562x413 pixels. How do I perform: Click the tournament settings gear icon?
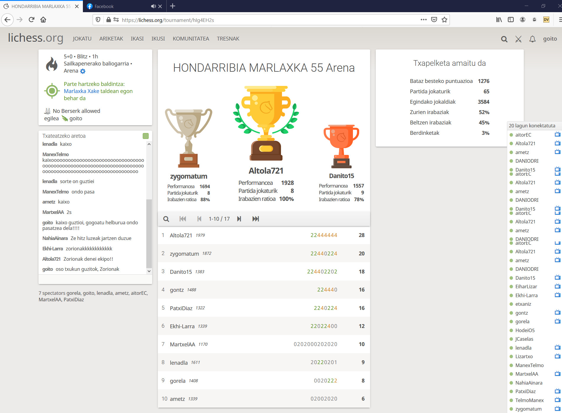pos(83,71)
